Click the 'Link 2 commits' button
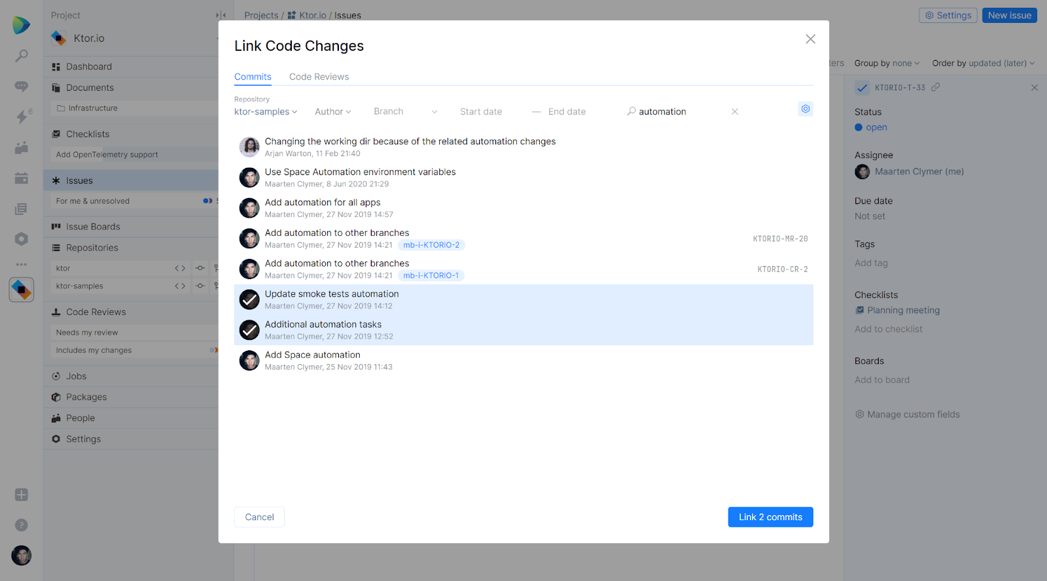1047x581 pixels. 771,517
